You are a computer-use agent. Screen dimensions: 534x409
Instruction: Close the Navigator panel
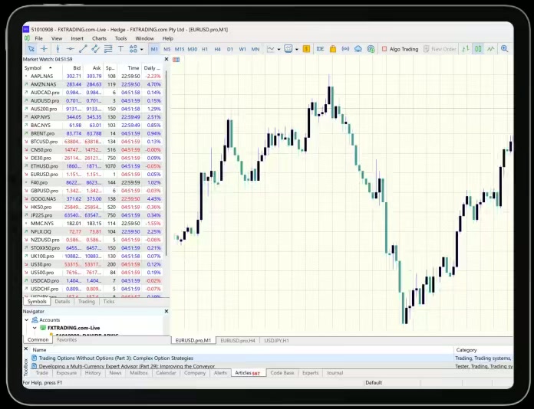tap(166, 311)
